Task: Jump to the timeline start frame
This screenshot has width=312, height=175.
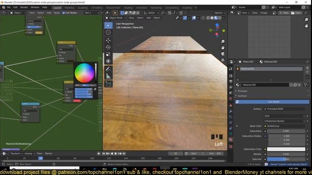Action: (103, 154)
